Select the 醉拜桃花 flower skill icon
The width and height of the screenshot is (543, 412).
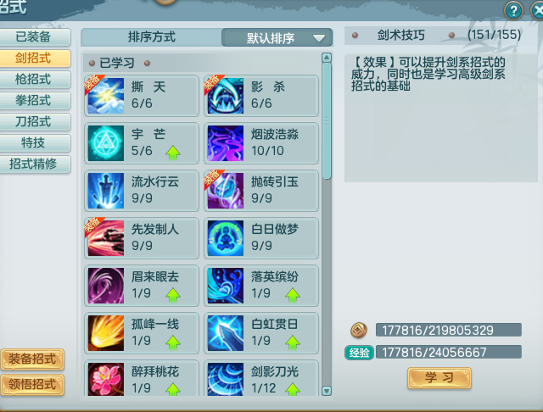click(x=105, y=379)
